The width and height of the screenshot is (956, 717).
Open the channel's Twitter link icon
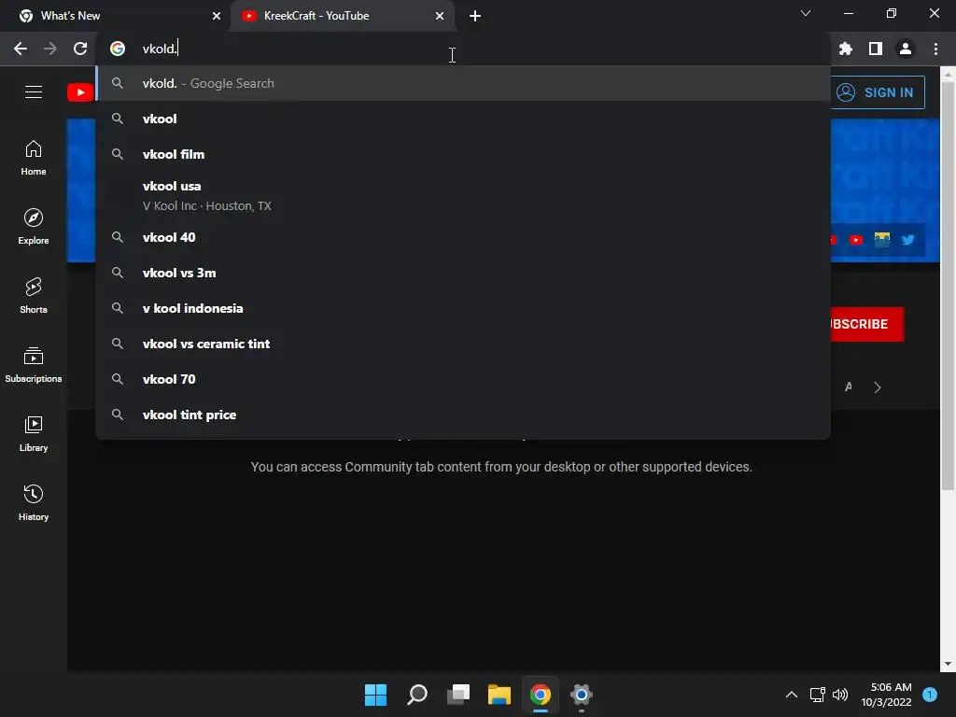(908, 240)
